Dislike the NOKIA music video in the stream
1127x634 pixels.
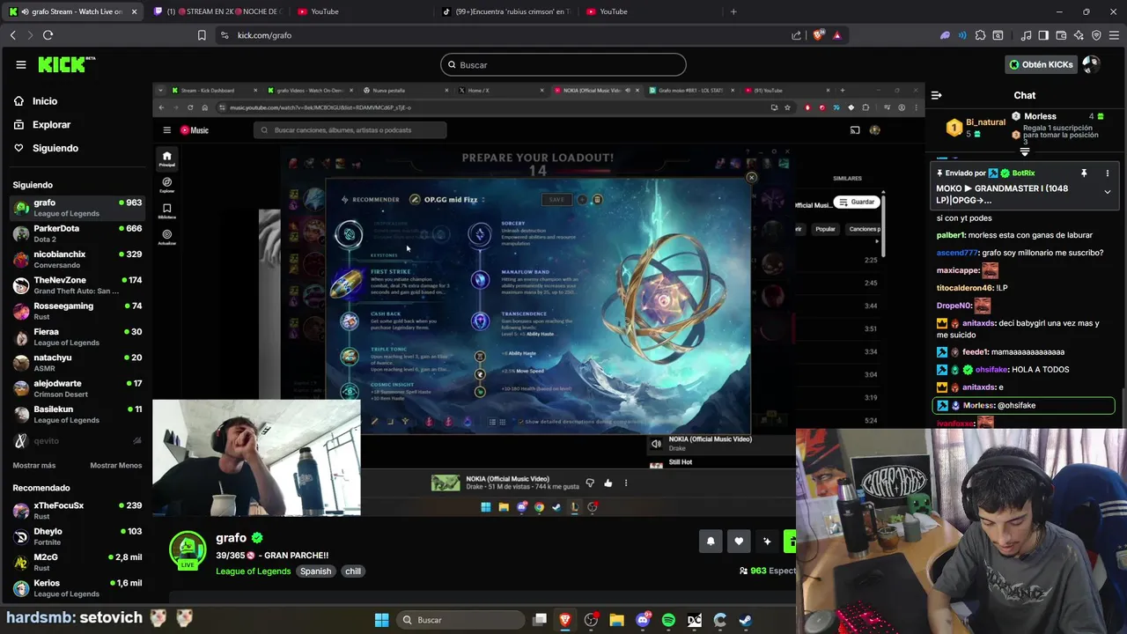590,483
